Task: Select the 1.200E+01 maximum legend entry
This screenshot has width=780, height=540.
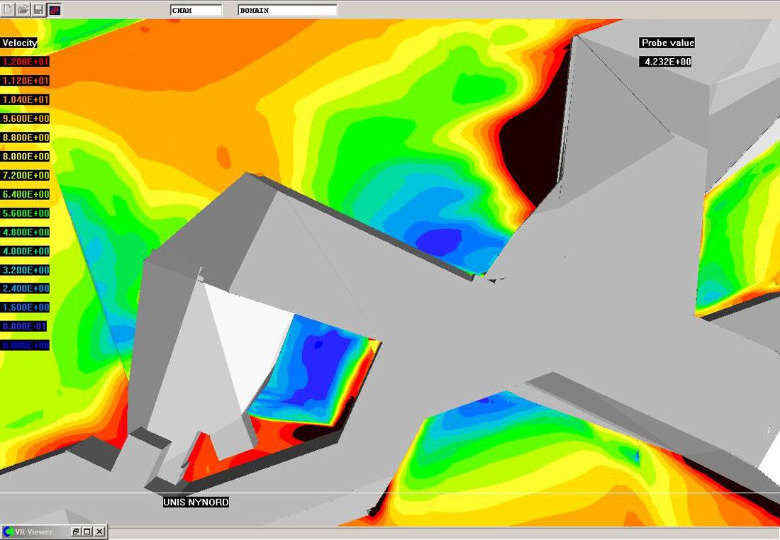Action: click(x=26, y=62)
